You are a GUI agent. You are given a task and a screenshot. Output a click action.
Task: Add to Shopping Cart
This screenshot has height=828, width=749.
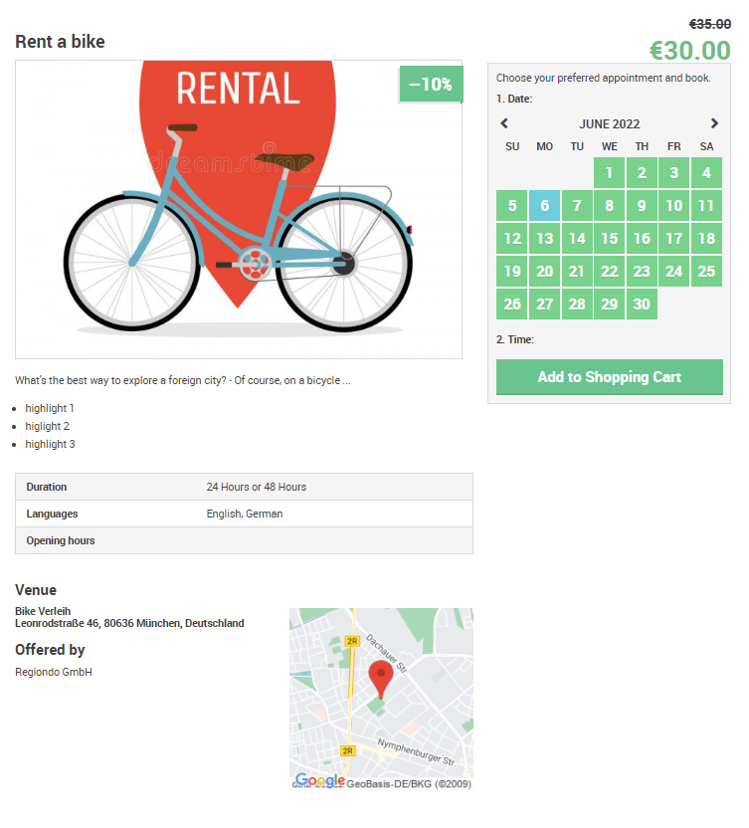click(x=609, y=377)
